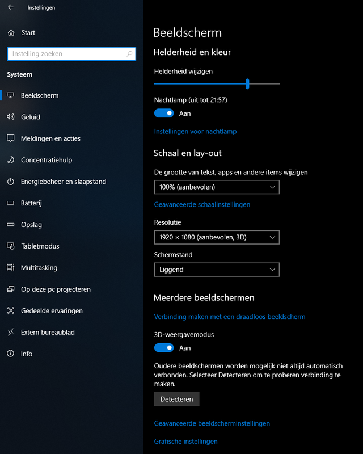Click the Start home icon
Screen dimensions: 363x454
tap(11, 32)
